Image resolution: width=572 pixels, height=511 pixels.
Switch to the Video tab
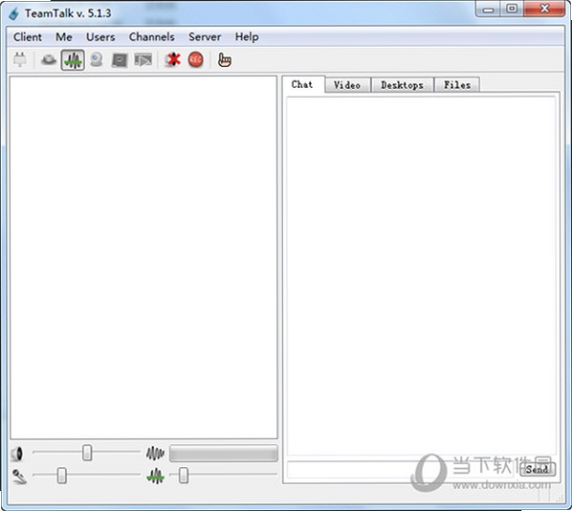(347, 85)
